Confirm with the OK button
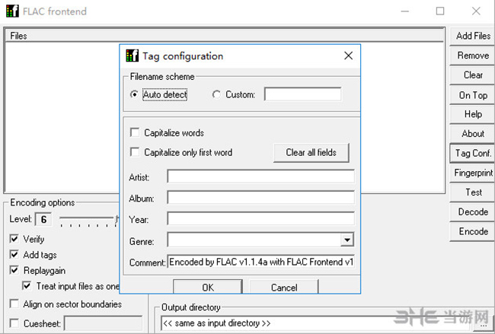The image size is (495, 334). (208, 287)
